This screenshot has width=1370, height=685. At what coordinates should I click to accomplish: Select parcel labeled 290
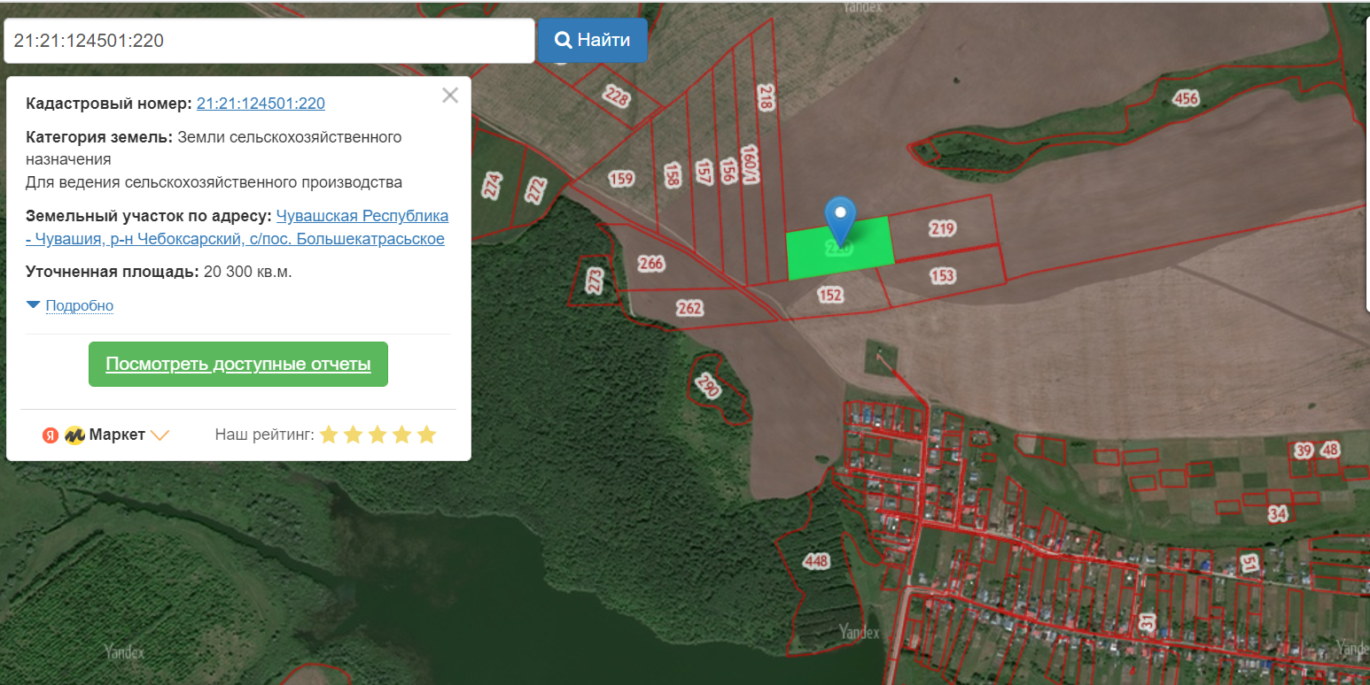[707, 386]
